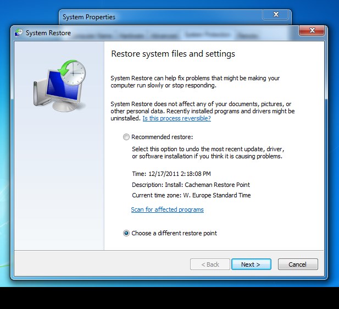Viewport: 339px width, 309px height.
Task: Click the computer with clock restore image
Action: 59,86
